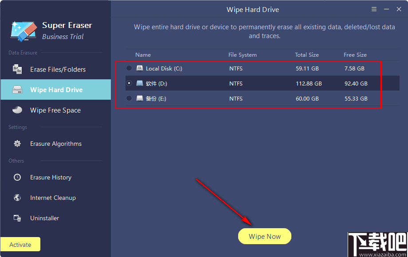408x257 pixels.
Task: Click the Wipe Free Space pie icon
Action: click(17, 110)
